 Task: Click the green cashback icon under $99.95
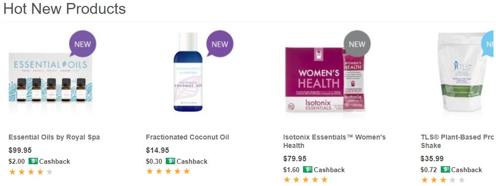click(x=33, y=161)
